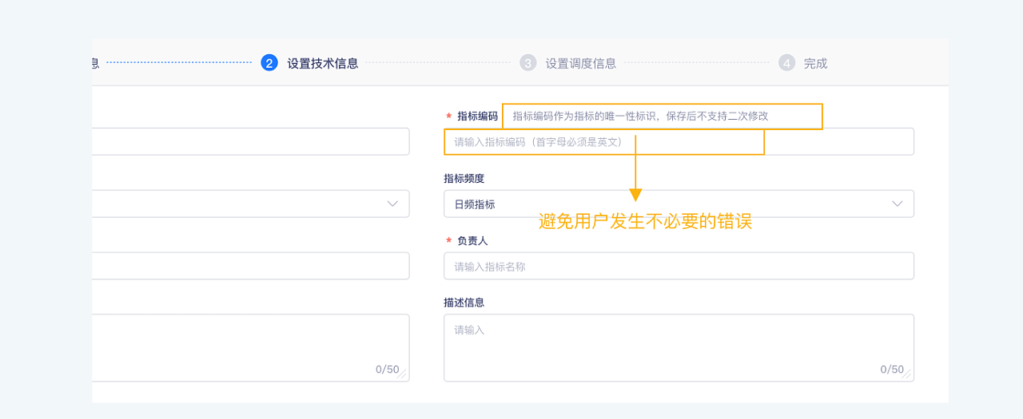Open the partially visible left dropdown arrow
The image size is (1023, 419).
pyautogui.click(x=392, y=204)
